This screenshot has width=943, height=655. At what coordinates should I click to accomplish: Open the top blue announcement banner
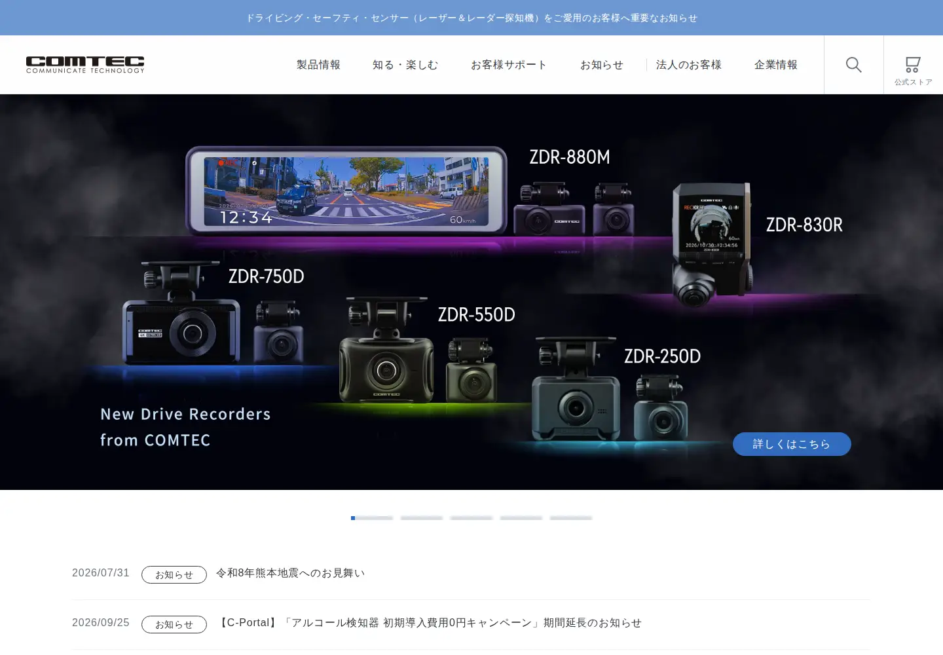pyautogui.click(x=471, y=18)
